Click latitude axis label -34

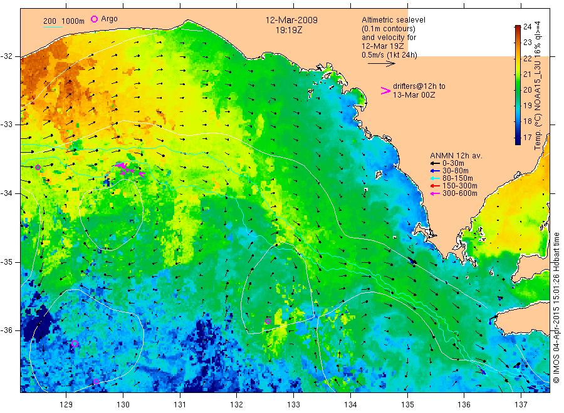point(6,193)
